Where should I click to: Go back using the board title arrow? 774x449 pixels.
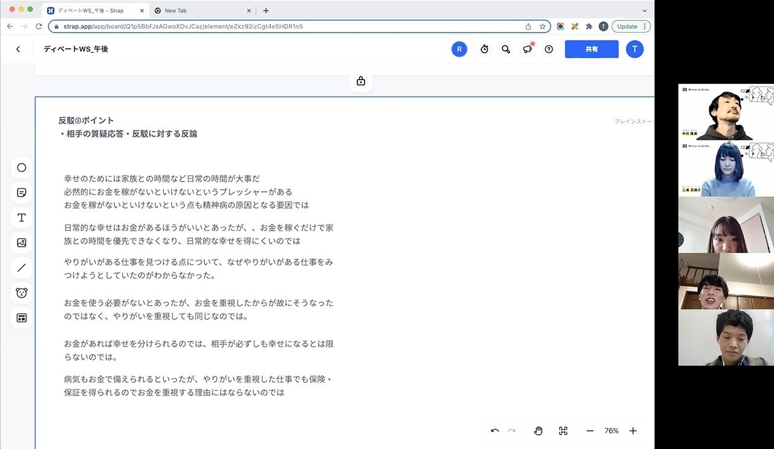pyautogui.click(x=18, y=49)
